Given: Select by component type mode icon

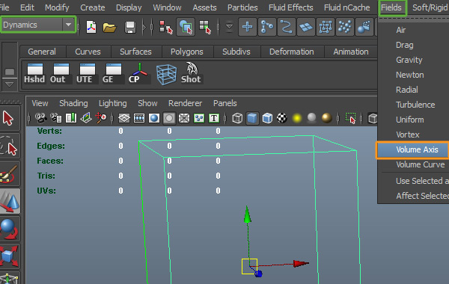Looking at the screenshot, I should (205, 27).
